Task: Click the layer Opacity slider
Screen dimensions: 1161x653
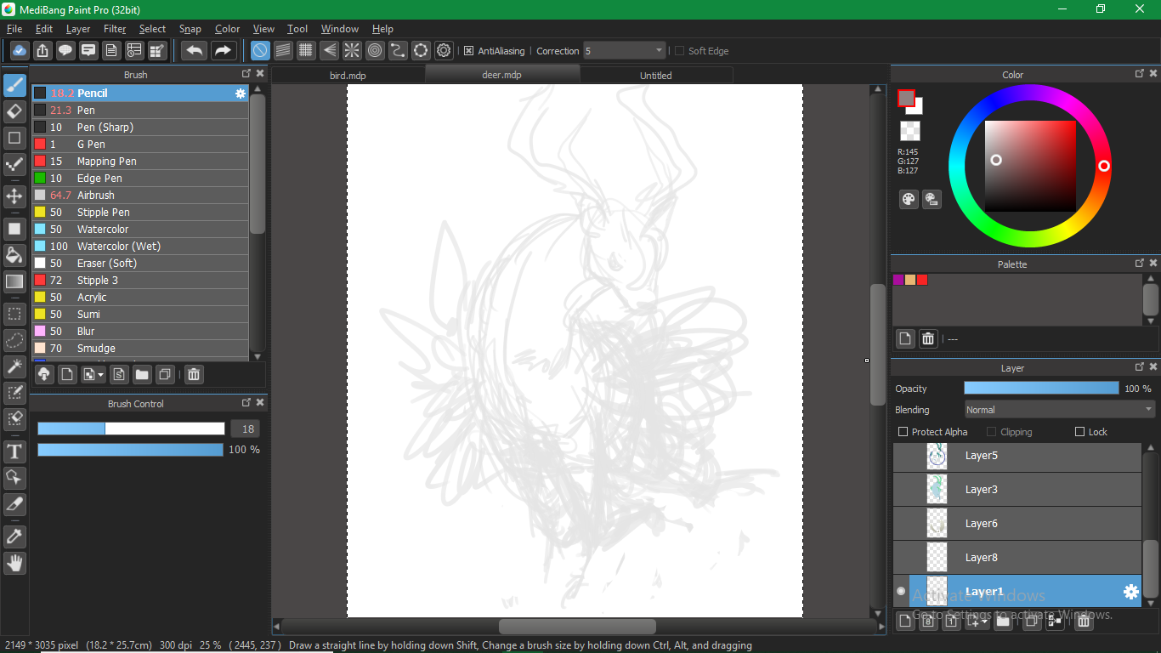Action: click(x=1041, y=389)
